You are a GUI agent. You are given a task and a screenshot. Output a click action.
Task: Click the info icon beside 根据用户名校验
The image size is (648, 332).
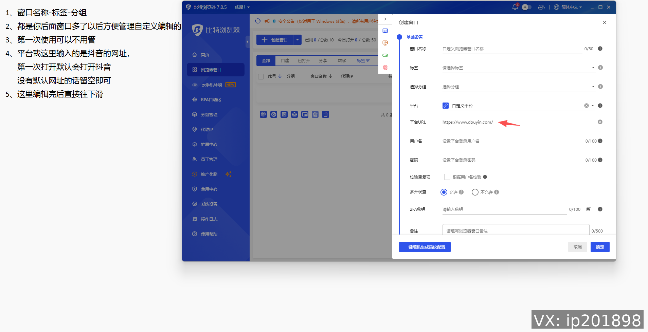(x=485, y=177)
